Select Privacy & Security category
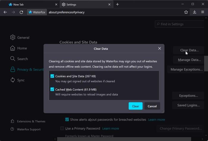The width and height of the screenshot is (208, 141). (27, 69)
